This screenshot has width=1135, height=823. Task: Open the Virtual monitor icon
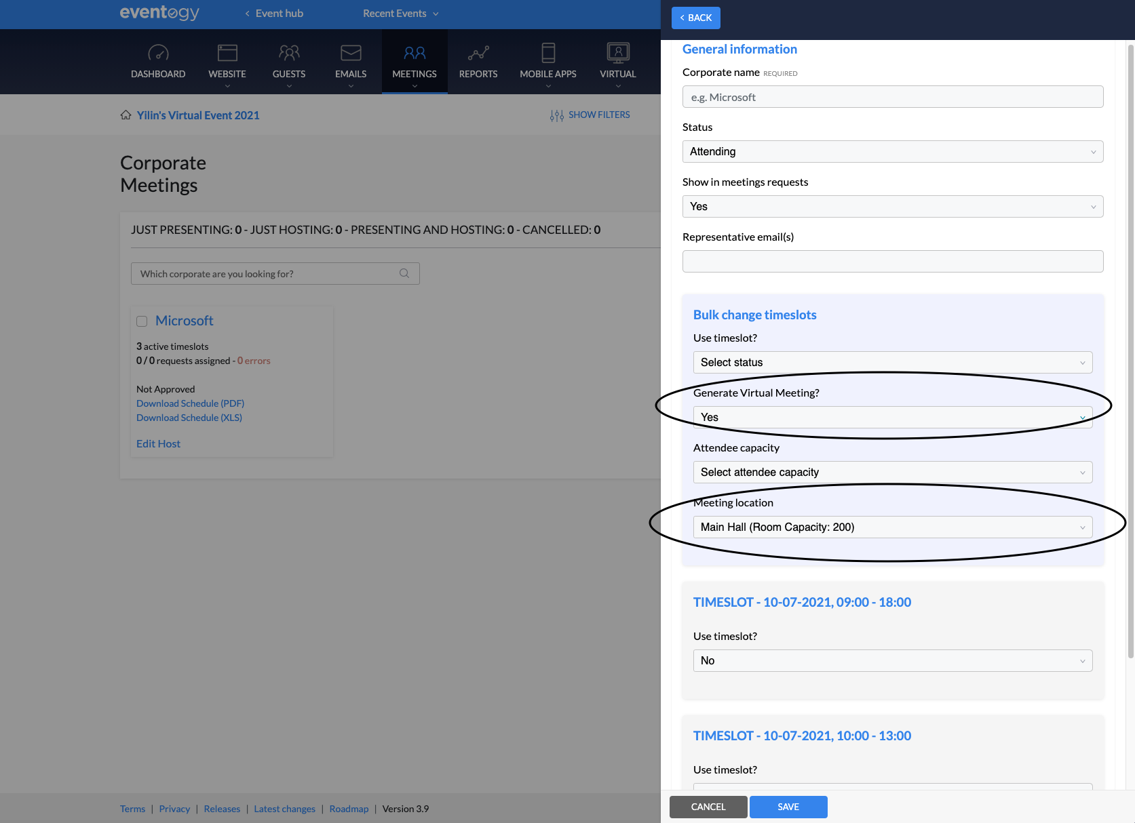tap(618, 53)
